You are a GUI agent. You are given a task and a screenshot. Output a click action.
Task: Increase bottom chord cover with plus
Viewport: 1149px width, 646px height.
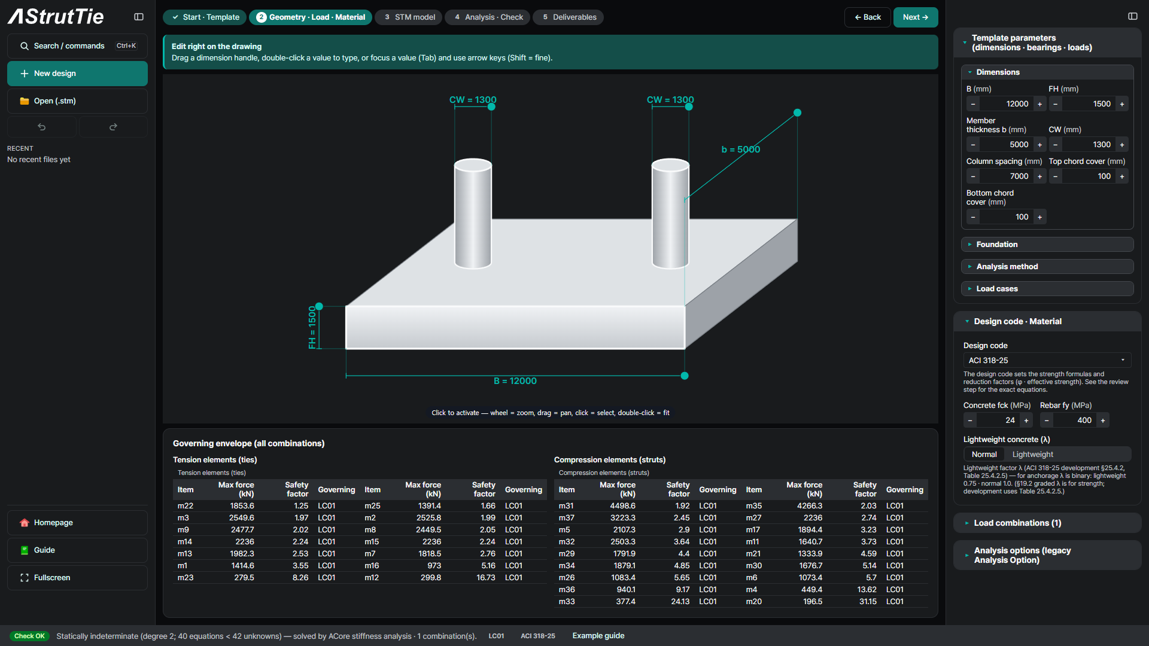click(1040, 217)
